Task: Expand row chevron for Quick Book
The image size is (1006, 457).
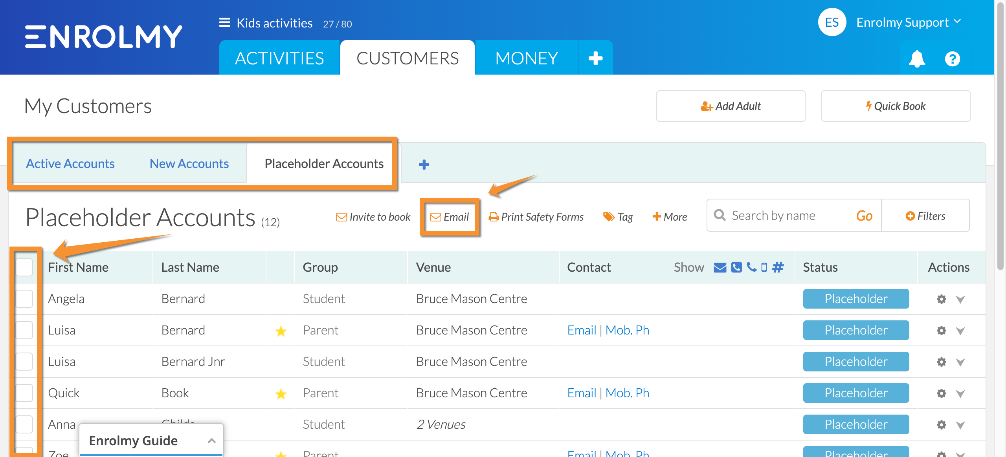Action: (960, 394)
